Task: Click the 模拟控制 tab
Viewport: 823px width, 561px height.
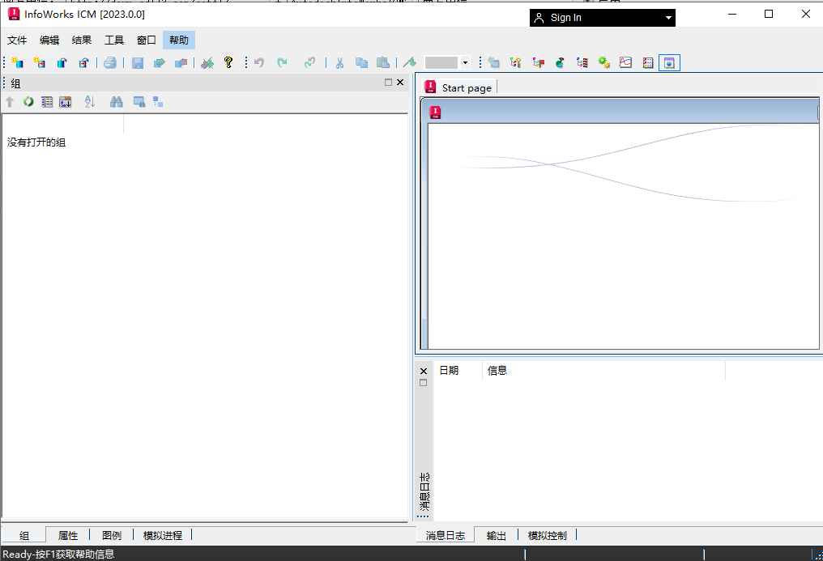Action: click(x=548, y=535)
